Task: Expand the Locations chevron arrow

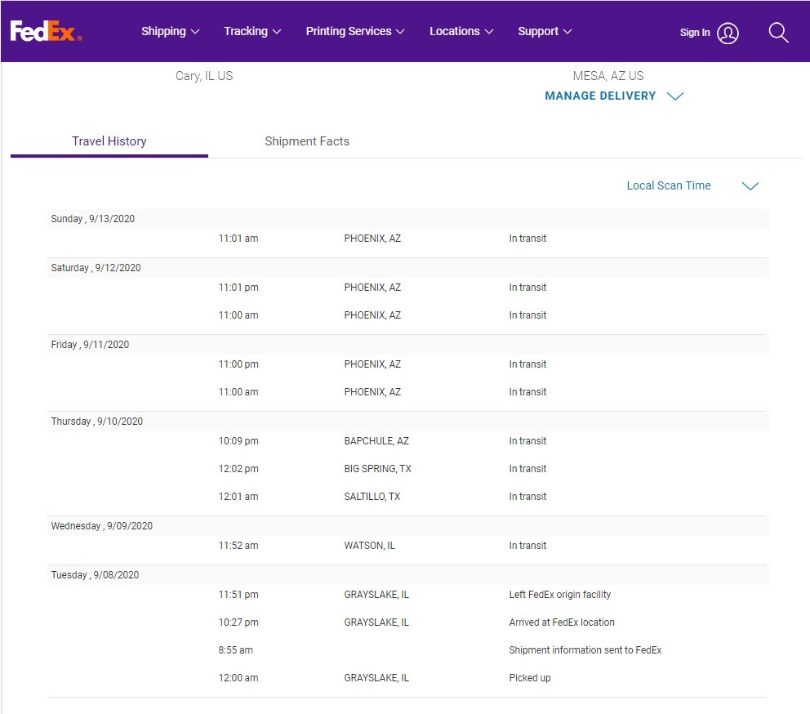Action: pos(488,32)
